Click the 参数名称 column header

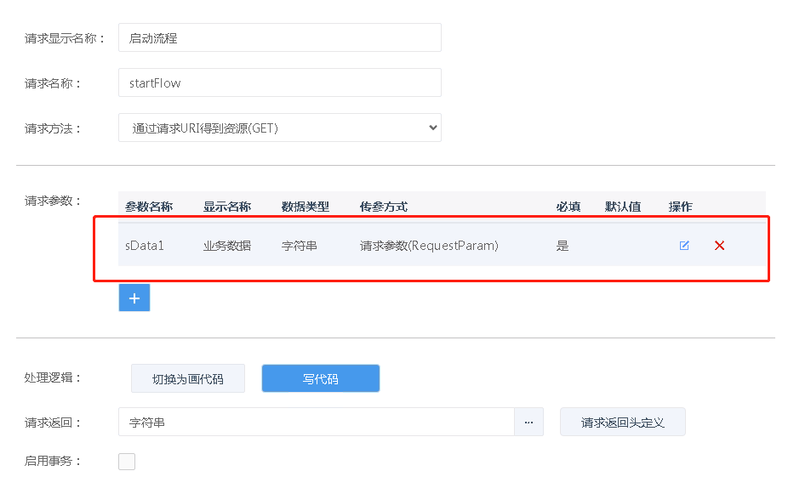coord(149,207)
